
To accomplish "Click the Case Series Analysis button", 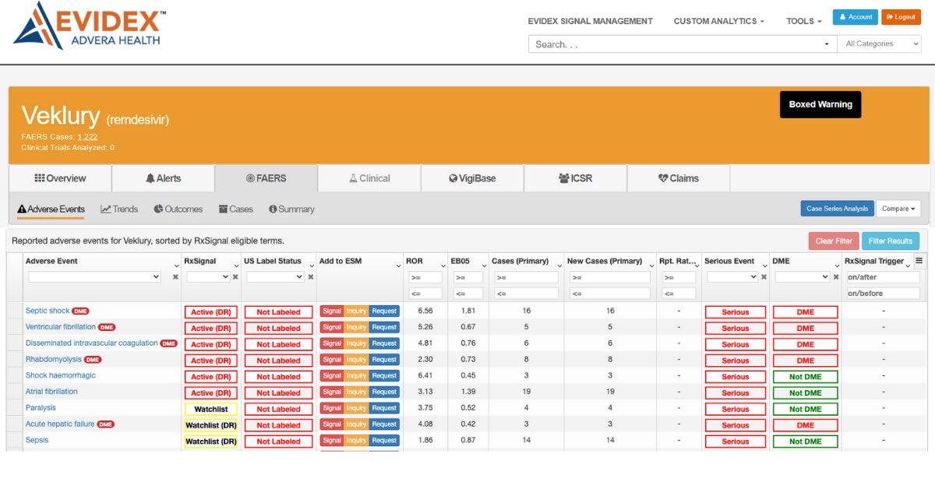I will pos(837,209).
